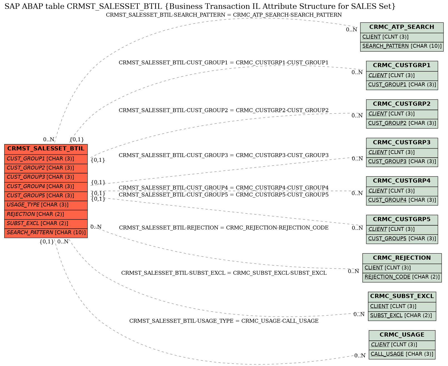Select CUST_GROUP5 field in CRMST_SALESSET_BTIL

pyautogui.click(x=46, y=196)
